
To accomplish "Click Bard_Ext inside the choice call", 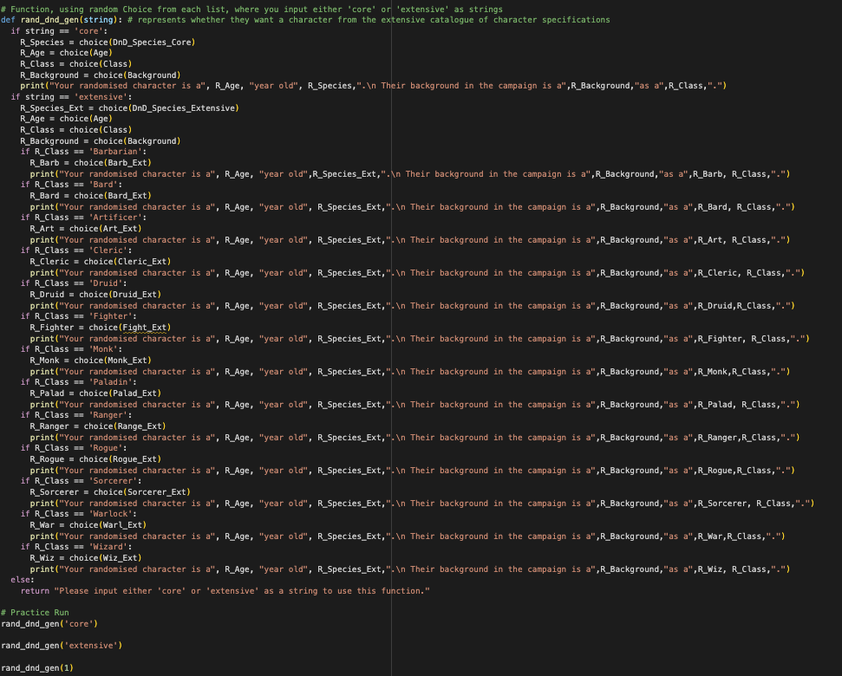I will 127,196.
